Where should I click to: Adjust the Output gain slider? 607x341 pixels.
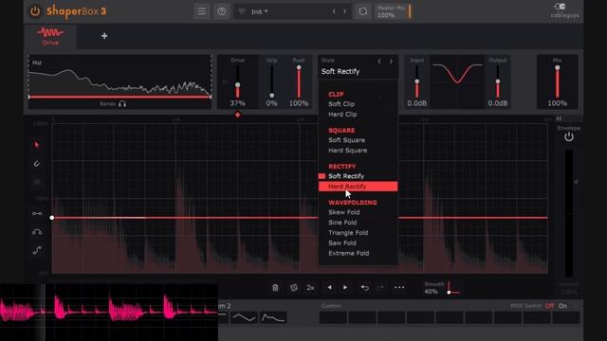497,81
